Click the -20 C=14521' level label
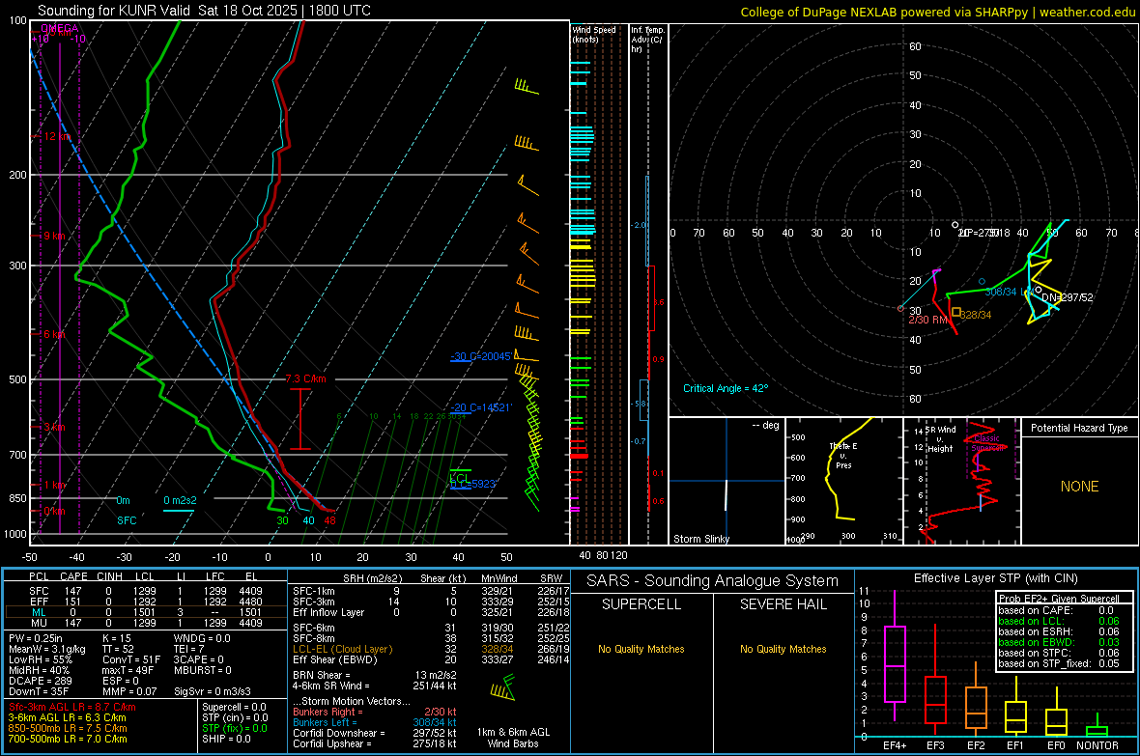 click(480, 407)
